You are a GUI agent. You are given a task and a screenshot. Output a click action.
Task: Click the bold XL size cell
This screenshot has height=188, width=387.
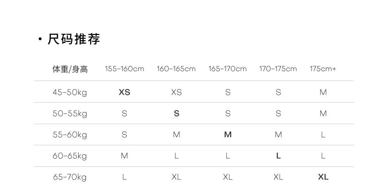tap(323, 177)
